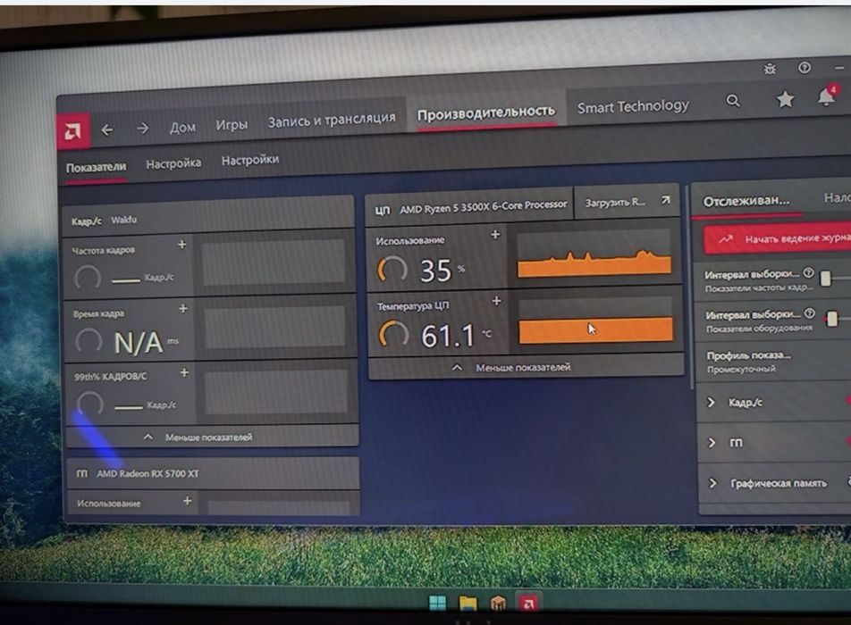Screen dimensions: 851x625
Task: Open File Explorer from taskbar
Action: [x=468, y=604]
